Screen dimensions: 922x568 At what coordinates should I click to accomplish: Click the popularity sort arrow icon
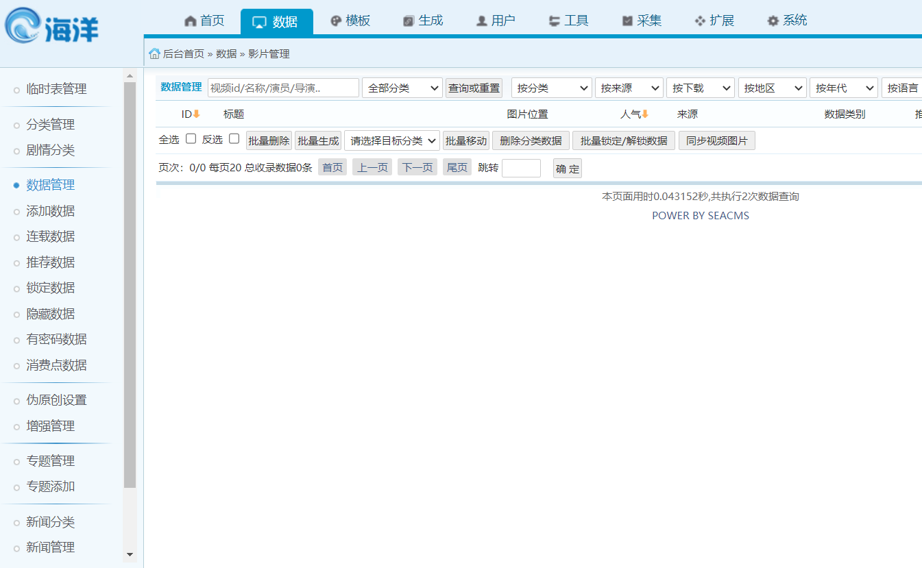click(644, 114)
